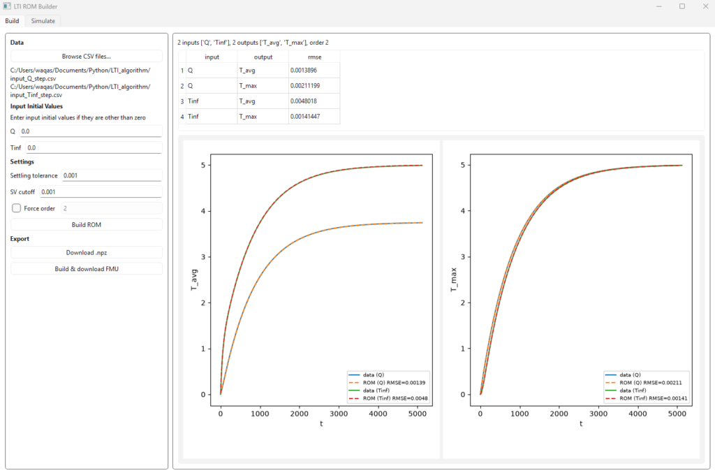
Task: Open the Simulate tab
Action: (43, 21)
